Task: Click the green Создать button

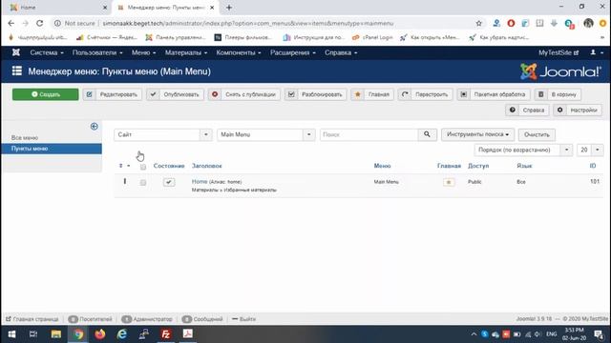Action: click(45, 94)
